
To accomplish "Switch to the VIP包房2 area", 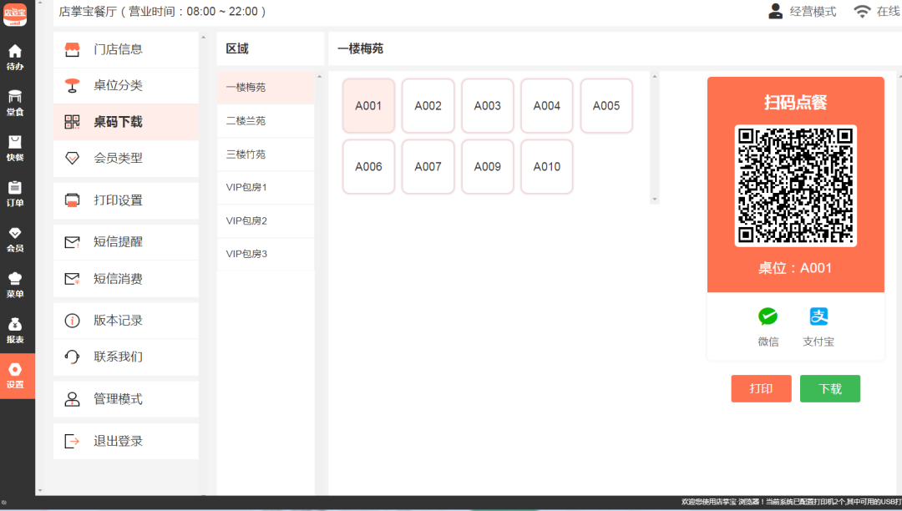I will pyautogui.click(x=266, y=220).
